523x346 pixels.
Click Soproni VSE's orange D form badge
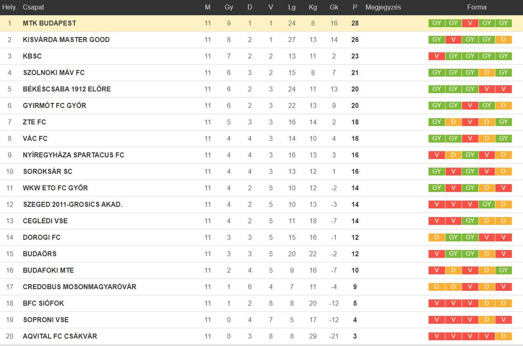click(x=487, y=320)
